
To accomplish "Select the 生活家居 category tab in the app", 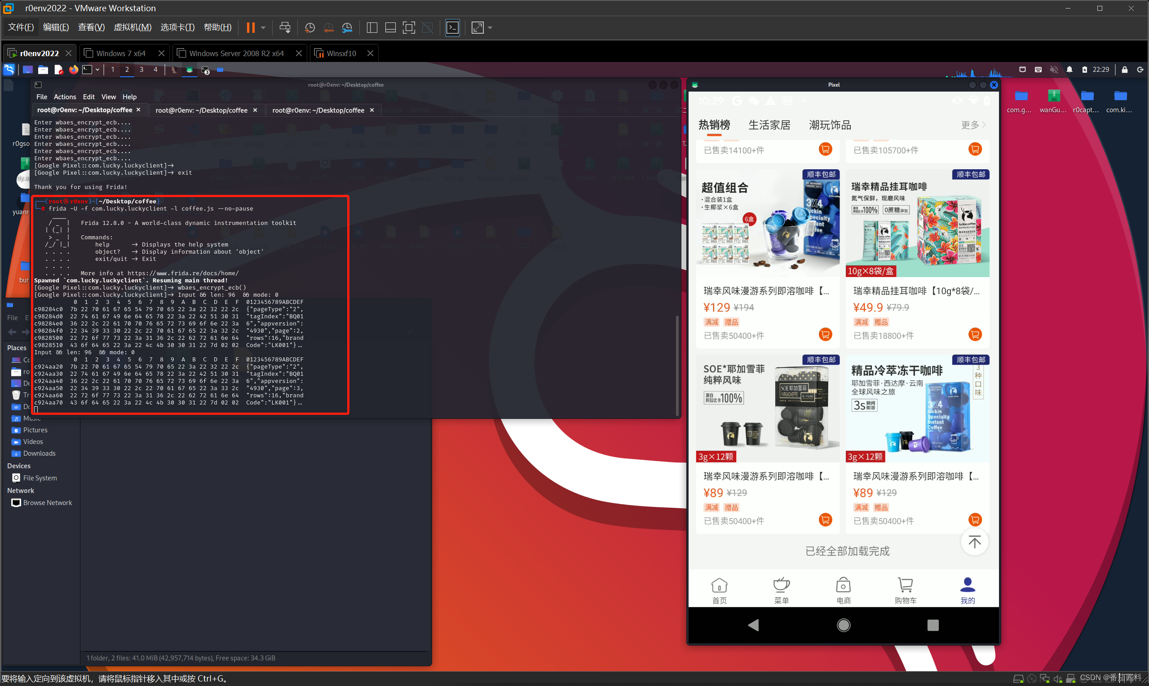I will pos(769,125).
